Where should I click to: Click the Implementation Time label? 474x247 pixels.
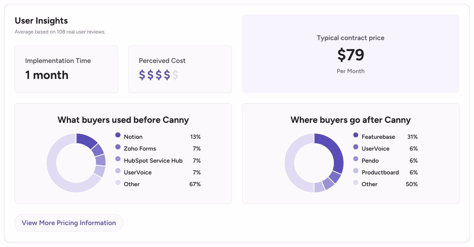click(x=58, y=61)
